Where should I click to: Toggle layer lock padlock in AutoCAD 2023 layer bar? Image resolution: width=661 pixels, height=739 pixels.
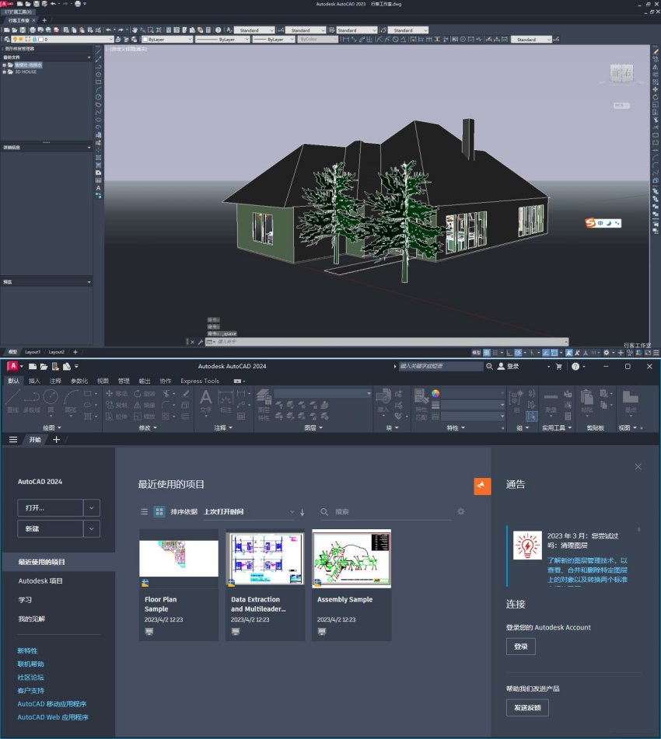coord(33,40)
